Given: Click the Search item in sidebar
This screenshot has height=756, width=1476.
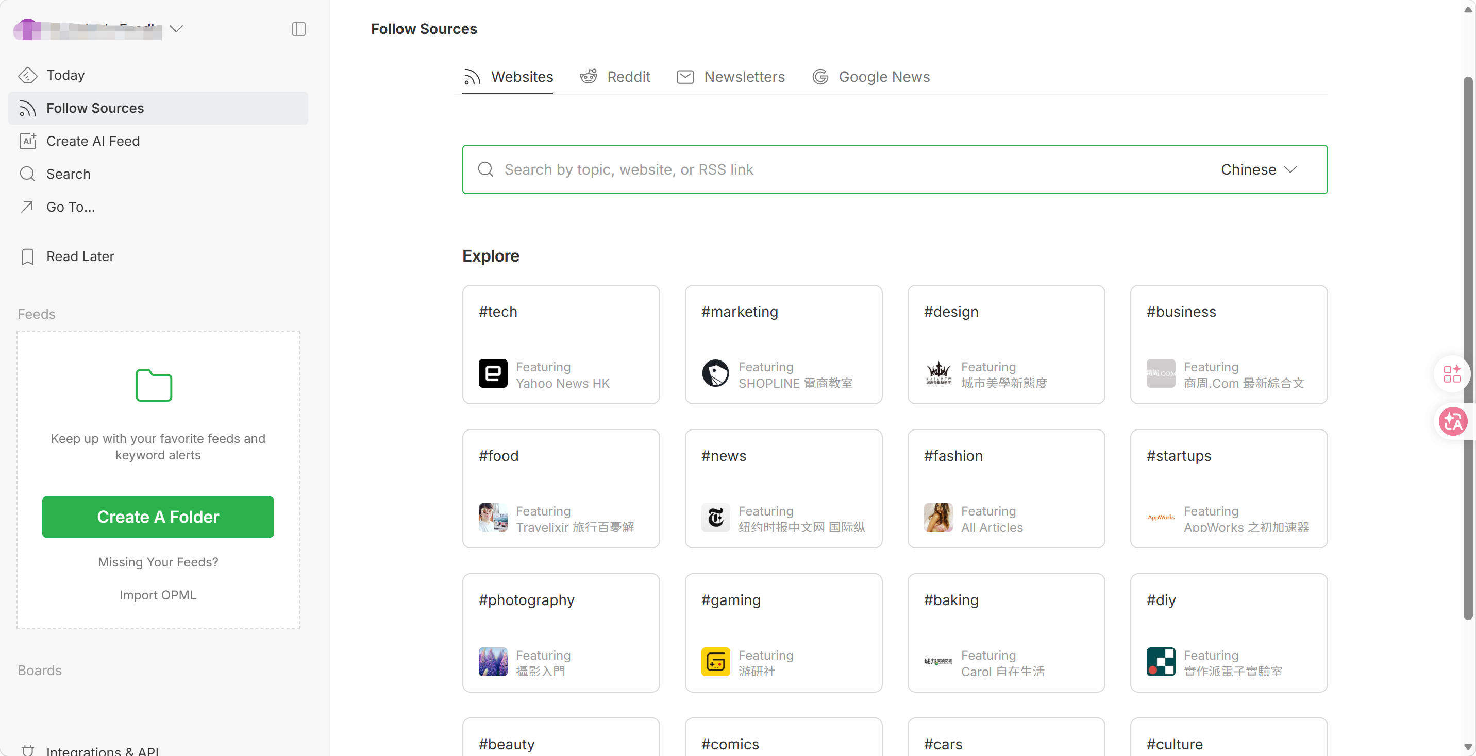Looking at the screenshot, I should (x=158, y=174).
